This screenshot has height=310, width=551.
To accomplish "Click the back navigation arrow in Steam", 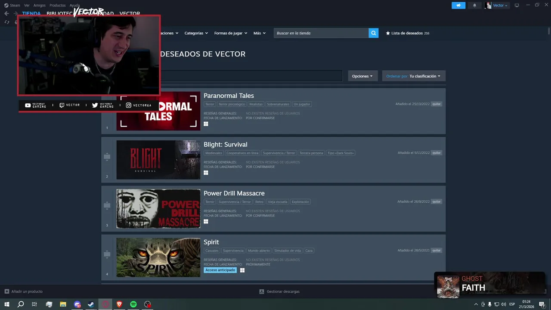I will pos(6,14).
